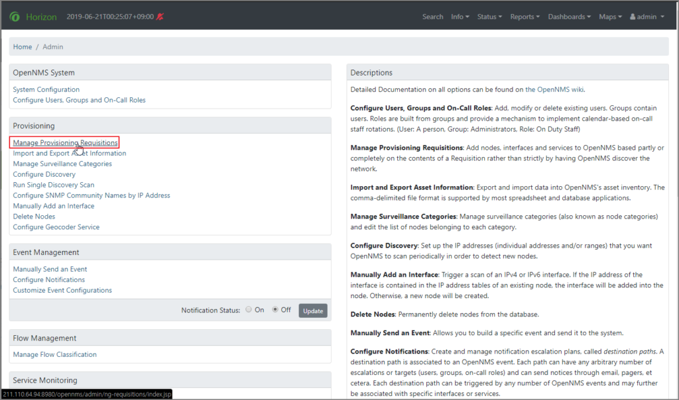Open Configure Geocoder Service
679x400 pixels.
pyautogui.click(x=56, y=227)
